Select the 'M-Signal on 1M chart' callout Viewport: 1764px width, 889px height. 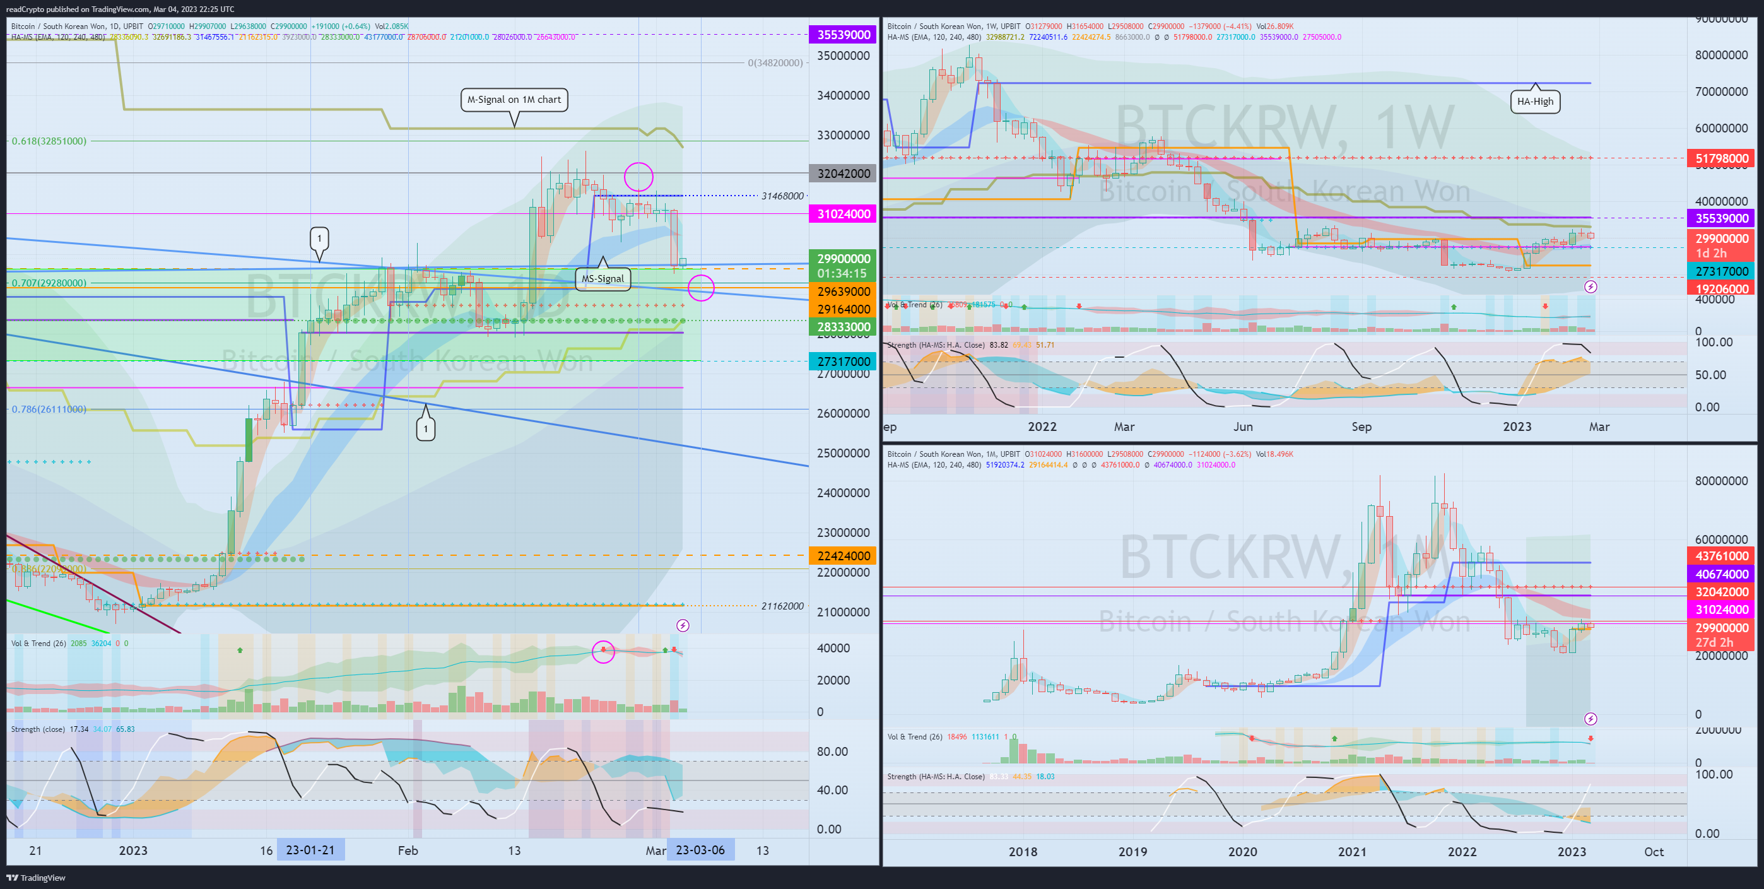[x=514, y=100]
